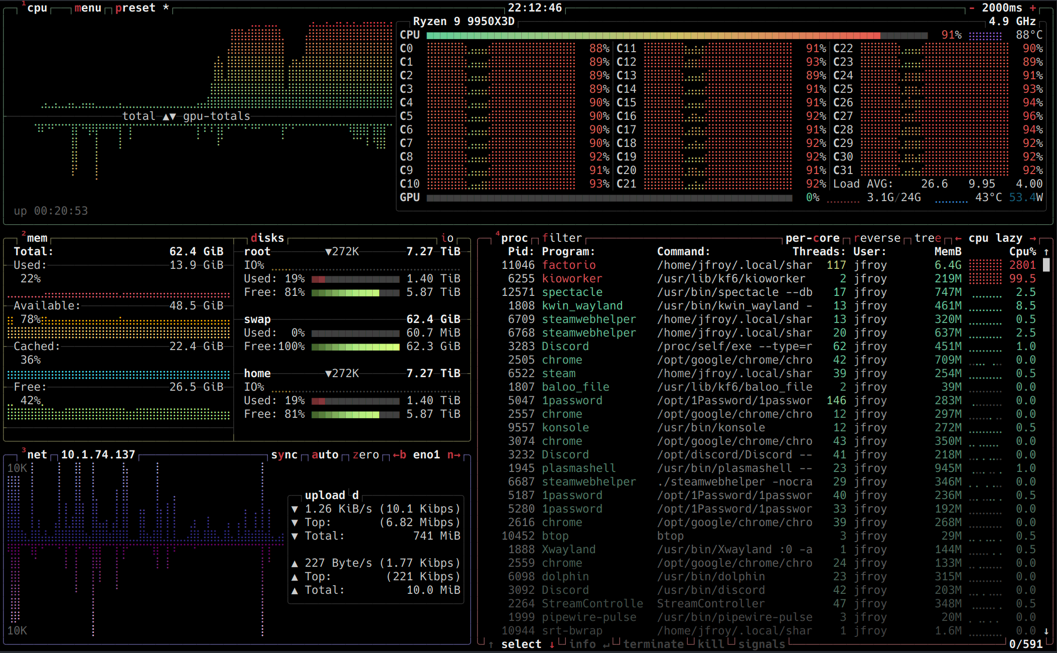Move sort column left arrow
The width and height of the screenshot is (1057, 653).
tap(958, 238)
